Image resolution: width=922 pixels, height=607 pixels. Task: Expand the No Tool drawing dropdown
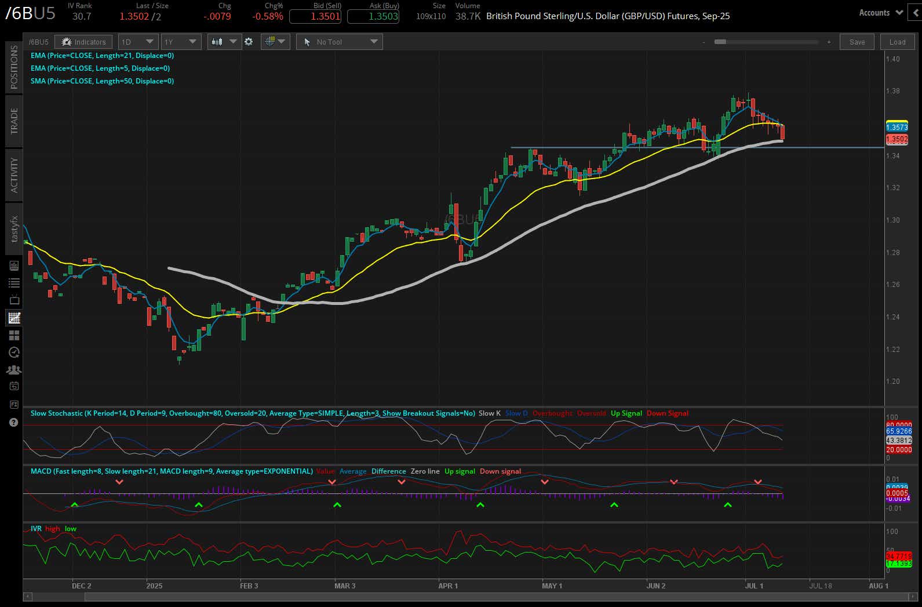coord(339,42)
